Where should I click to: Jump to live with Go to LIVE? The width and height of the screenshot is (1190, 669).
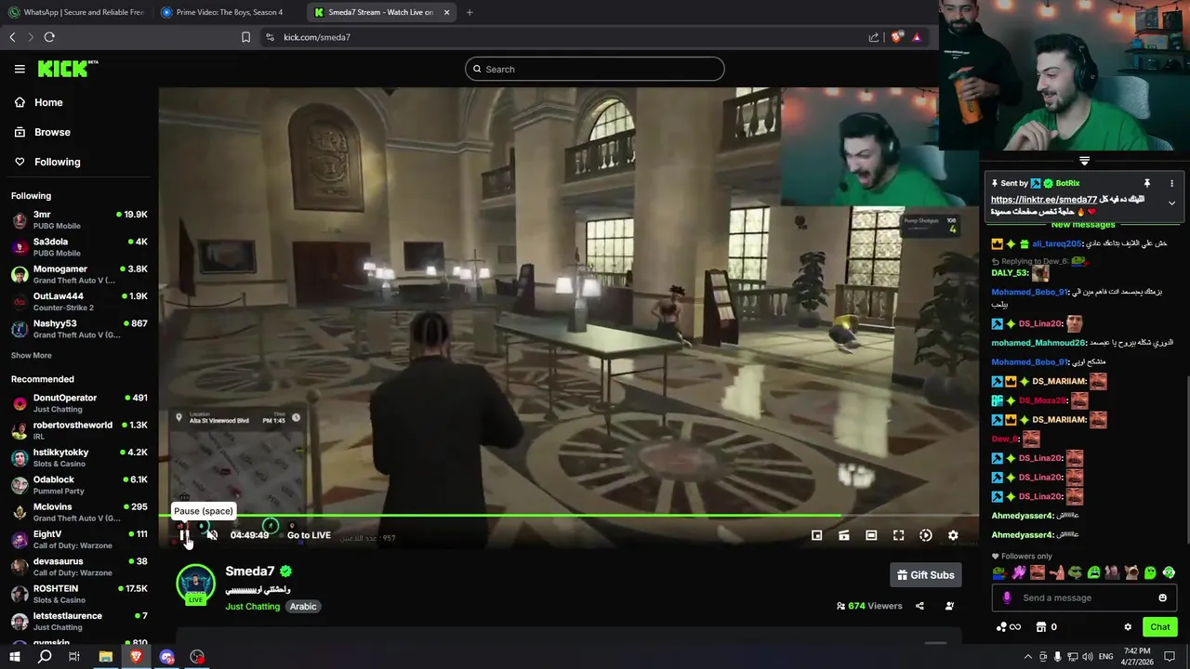tap(309, 535)
